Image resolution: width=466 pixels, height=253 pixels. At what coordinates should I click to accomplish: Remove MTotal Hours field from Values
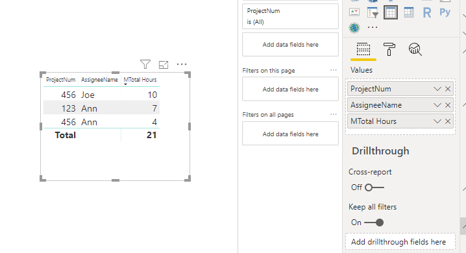click(x=448, y=121)
